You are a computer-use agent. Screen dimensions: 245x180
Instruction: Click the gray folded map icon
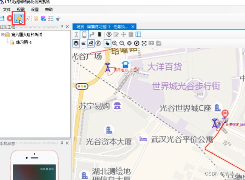pos(151,43)
